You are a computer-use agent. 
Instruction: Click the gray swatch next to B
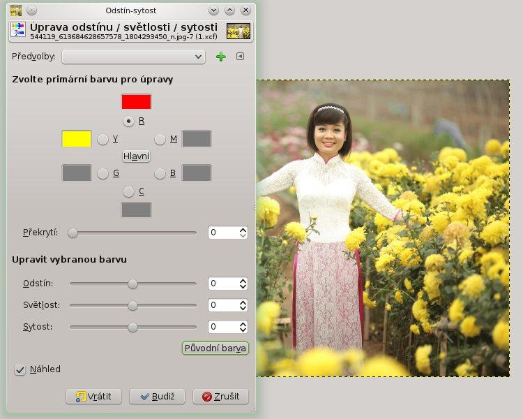[x=197, y=172]
